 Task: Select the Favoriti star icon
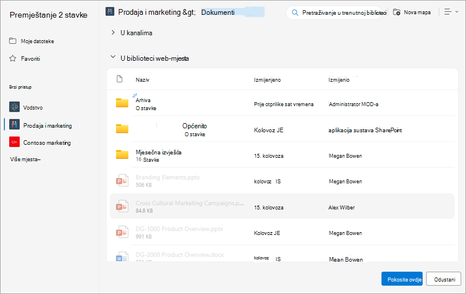tap(13, 58)
